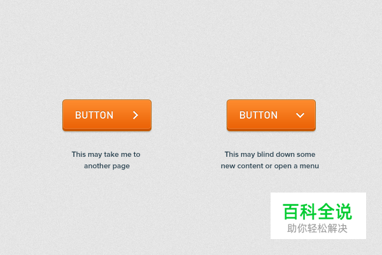Click the 全 character in the watermark
Screen dimensions: 382x255
click(x=326, y=211)
